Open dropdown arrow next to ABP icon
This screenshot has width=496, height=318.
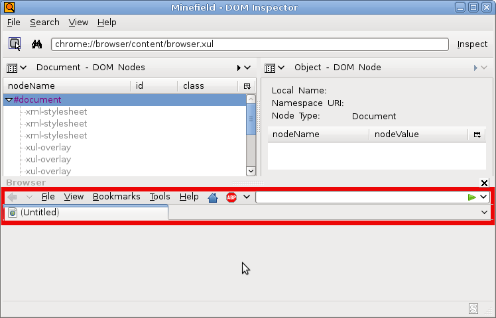[247, 197]
